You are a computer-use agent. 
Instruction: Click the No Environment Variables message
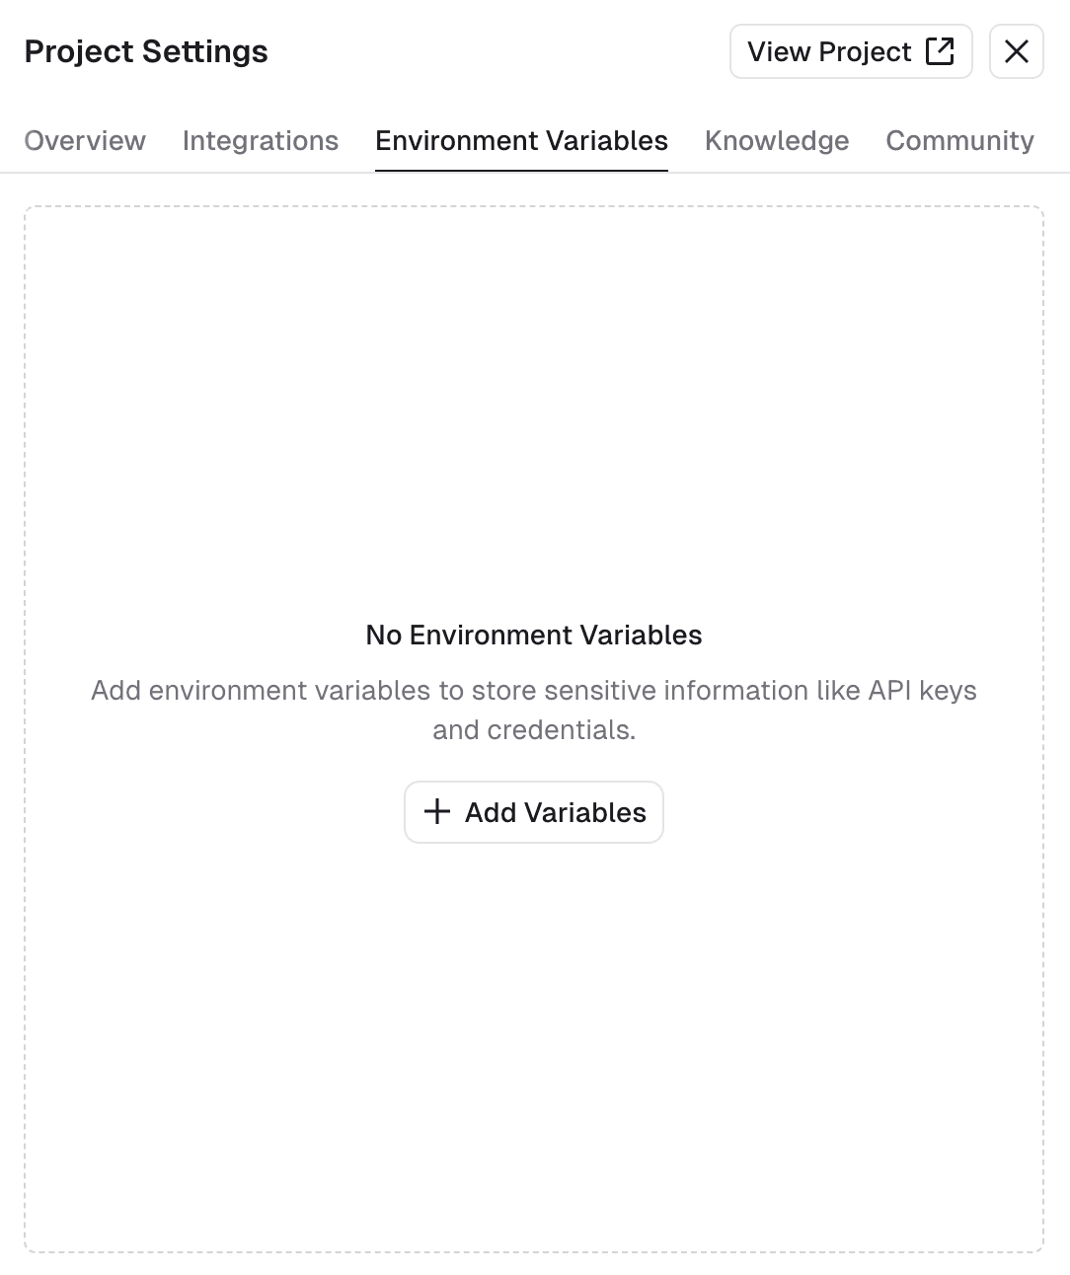(533, 635)
